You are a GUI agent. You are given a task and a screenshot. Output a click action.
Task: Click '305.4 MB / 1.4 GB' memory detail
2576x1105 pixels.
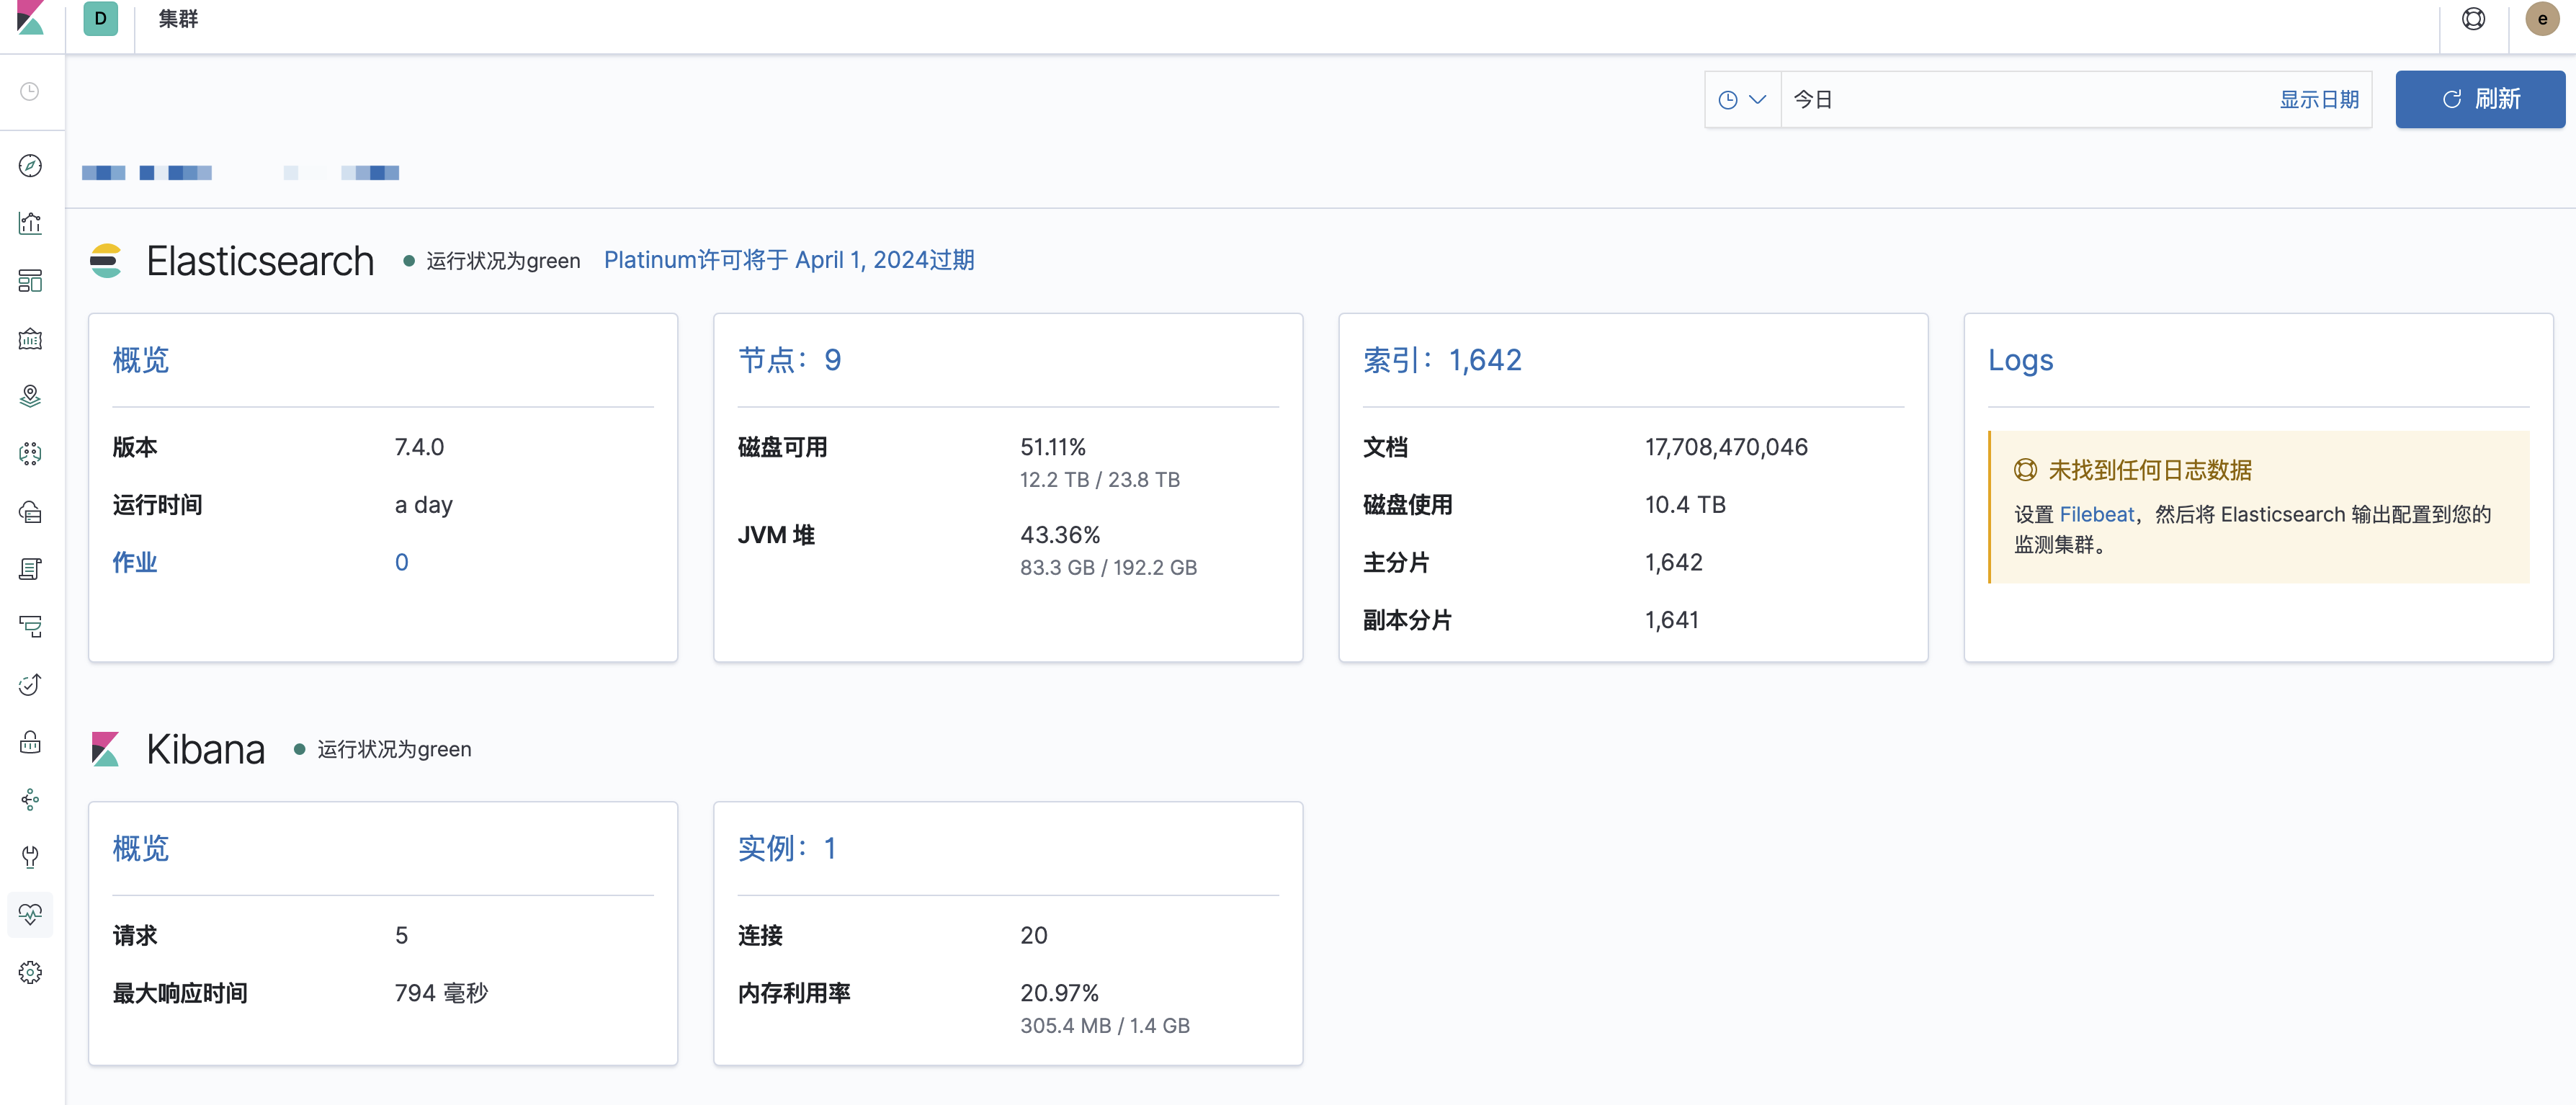point(1105,1025)
